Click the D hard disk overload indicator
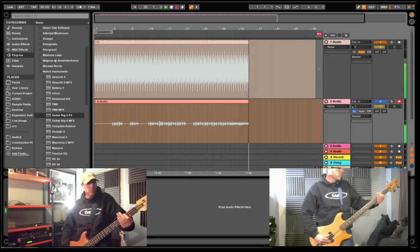420x252 pixels. click(409, 7)
